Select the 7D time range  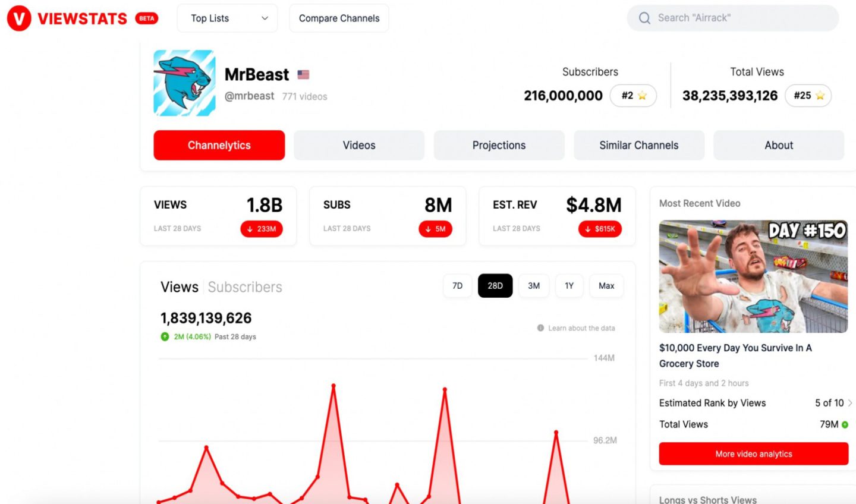pyautogui.click(x=457, y=286)
